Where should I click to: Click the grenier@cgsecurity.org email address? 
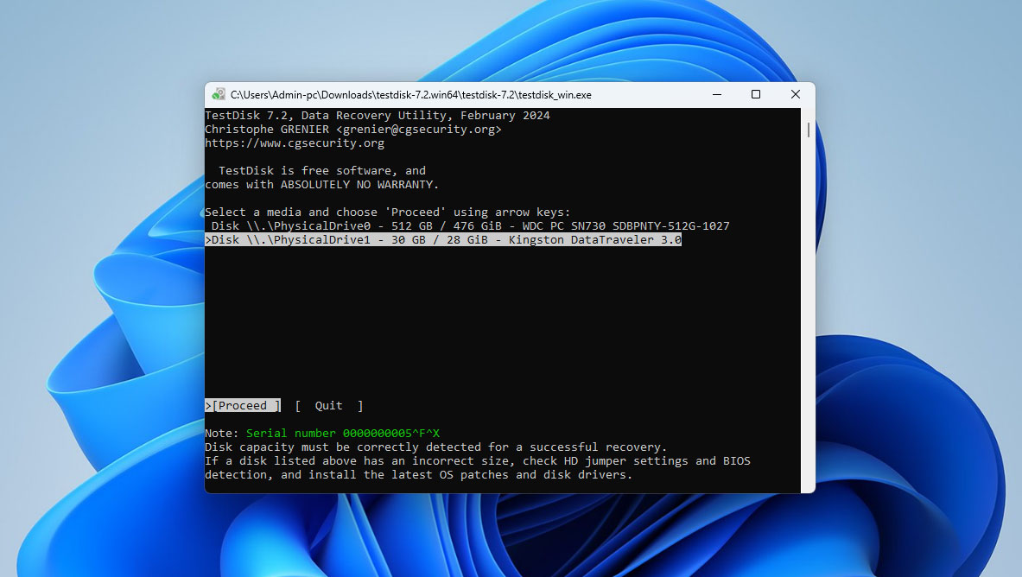(418, 130)
